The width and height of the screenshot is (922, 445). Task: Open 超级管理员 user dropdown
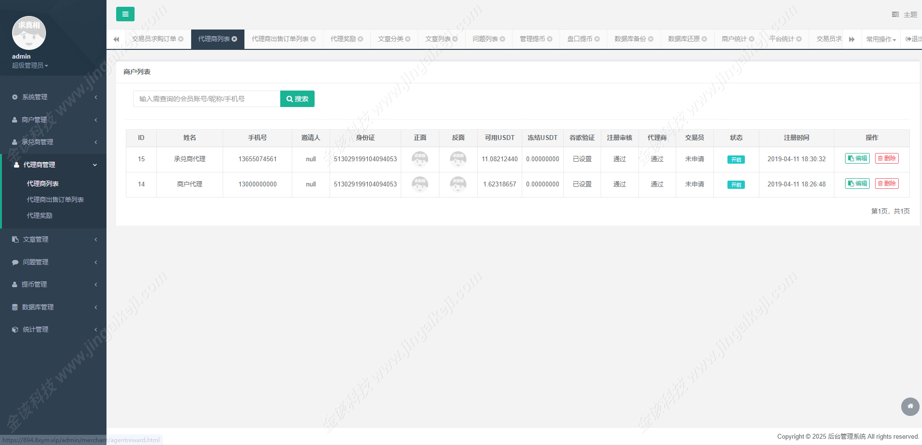tap(30, 65)
